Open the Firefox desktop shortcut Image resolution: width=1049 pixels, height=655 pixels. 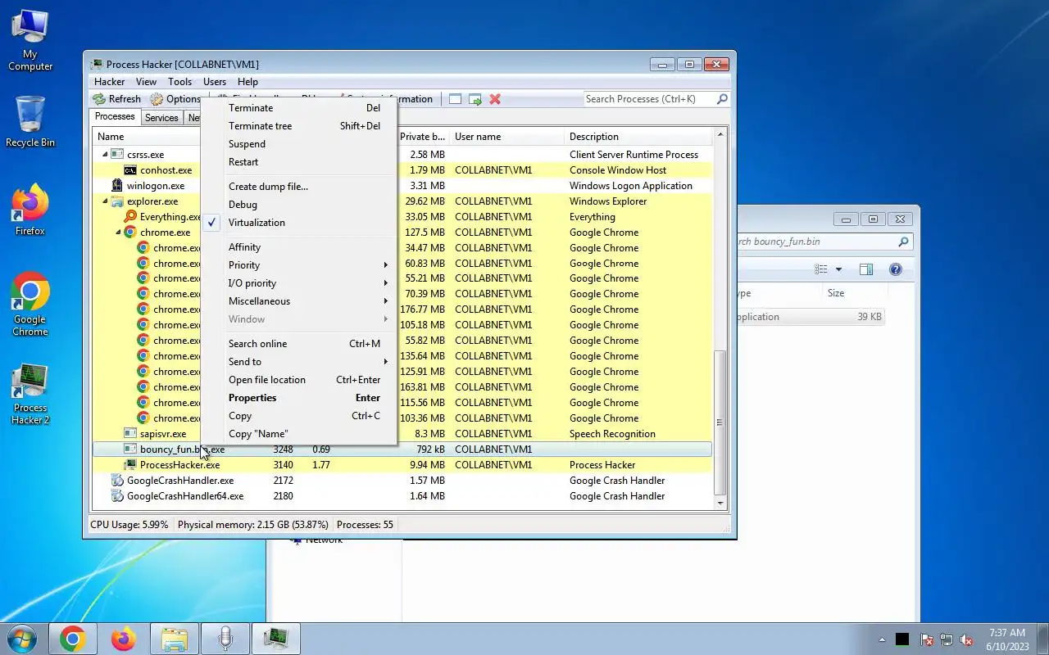coord(30,210)
